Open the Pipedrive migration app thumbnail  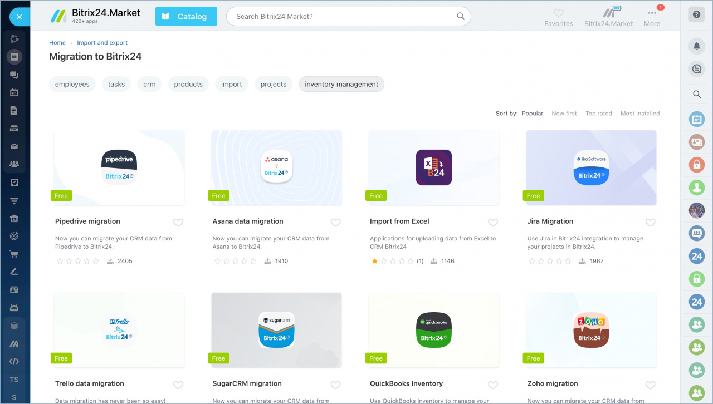[x=119, y=167]
